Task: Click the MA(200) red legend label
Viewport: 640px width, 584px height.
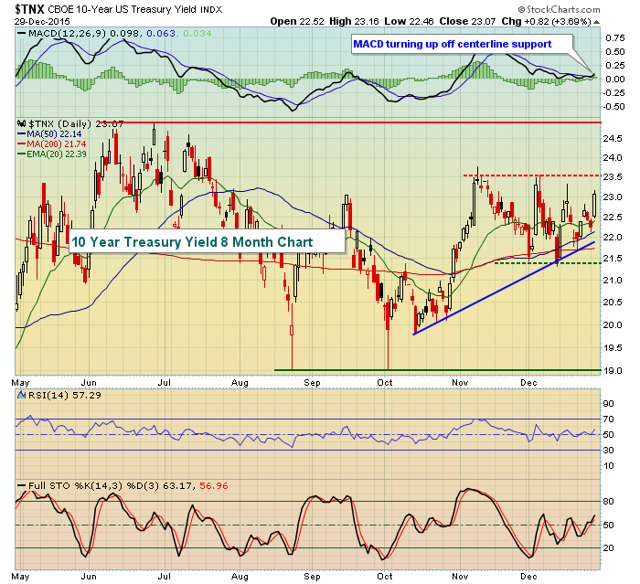Action: click(57, 144)
